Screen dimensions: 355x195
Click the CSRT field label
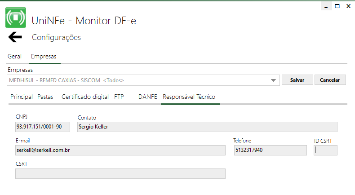[22, 164]
